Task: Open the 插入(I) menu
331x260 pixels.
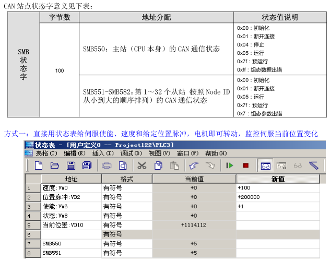Action: [103, 153]
